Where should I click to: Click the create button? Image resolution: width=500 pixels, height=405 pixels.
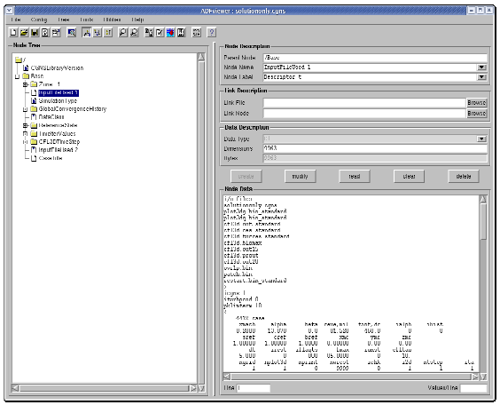coord(246,177)
